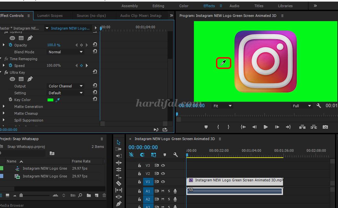Toggle the eye to hide track V2
The width and height of the screenshot is (338, 208).
pos(162,174)
